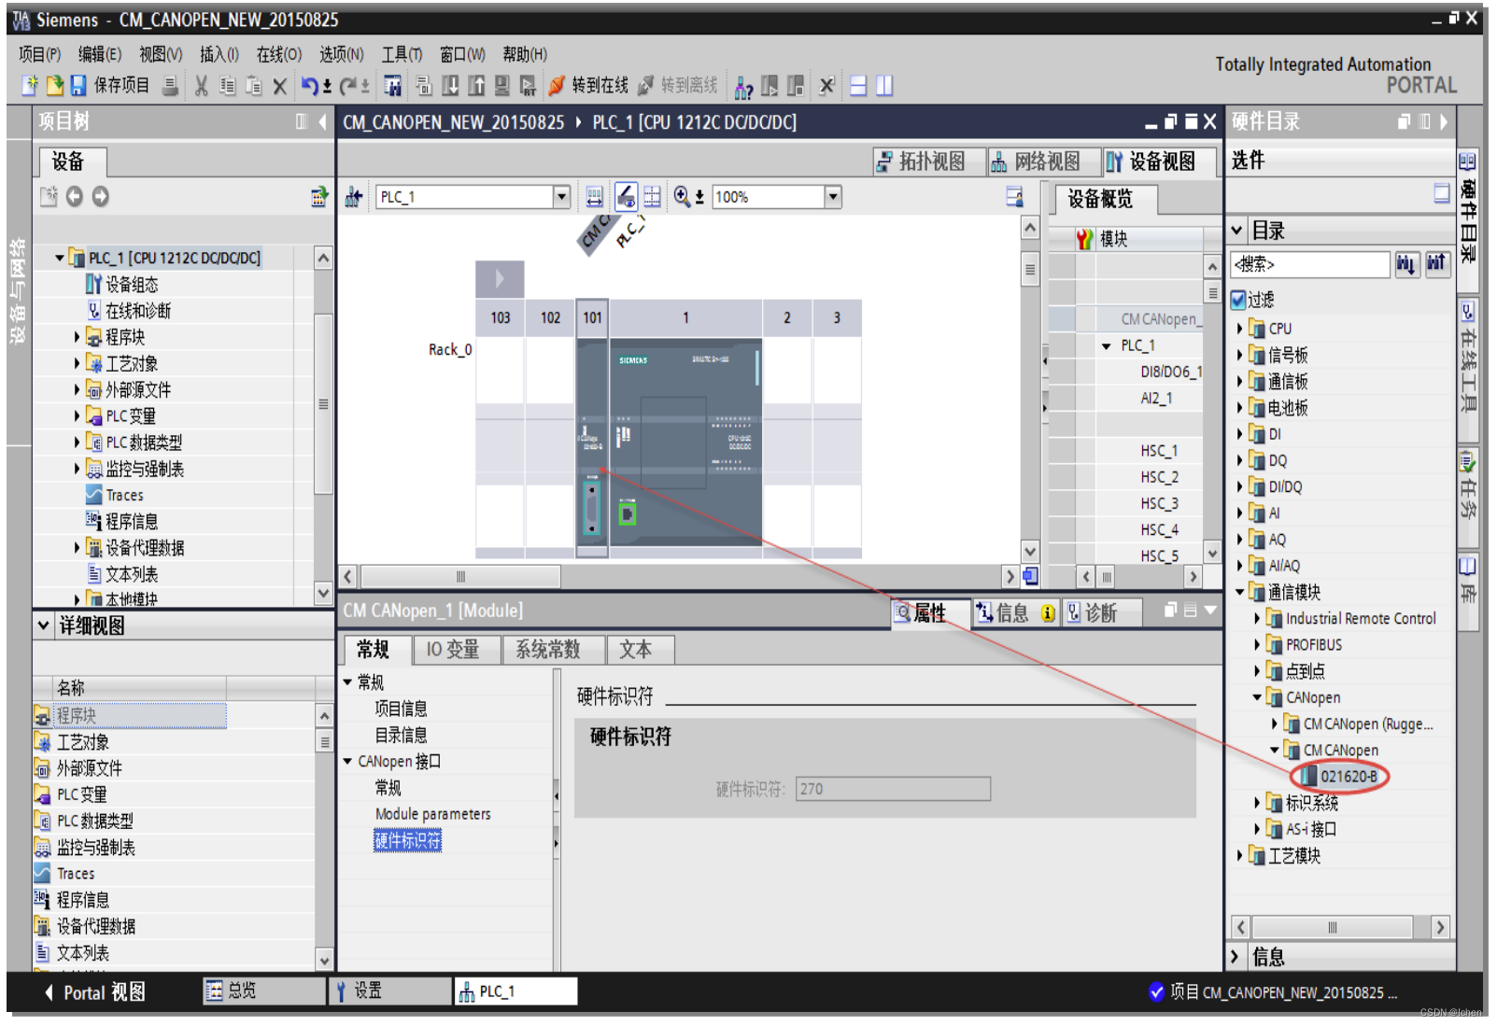Switch to 拓扑视图 topology view
The image size is (1497, 1026).
[x=930, y=162]
